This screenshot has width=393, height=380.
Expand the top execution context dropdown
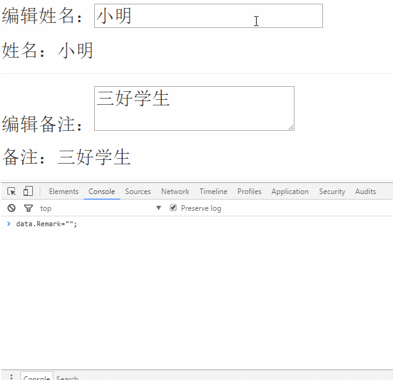pos(100,208)
